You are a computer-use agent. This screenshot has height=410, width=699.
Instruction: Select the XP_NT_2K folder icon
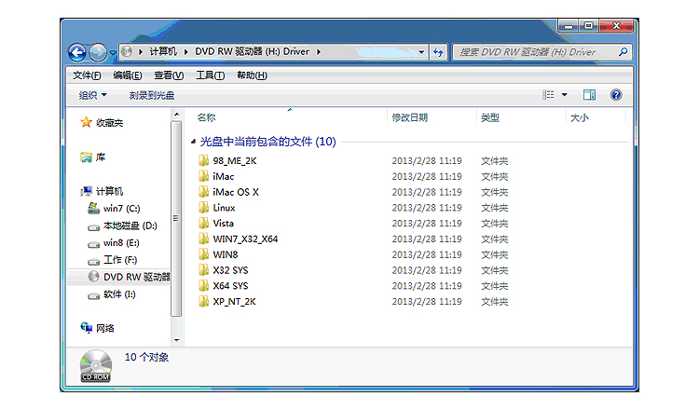click(x=204, y=301)
